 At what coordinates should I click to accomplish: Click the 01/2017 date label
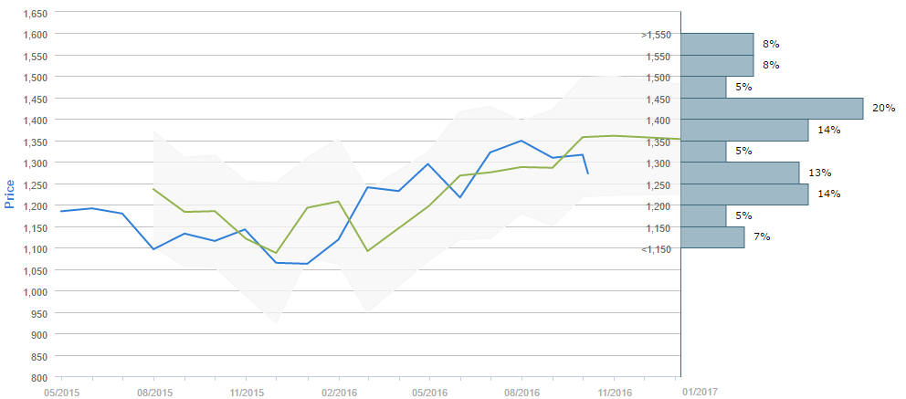point(699,392)
